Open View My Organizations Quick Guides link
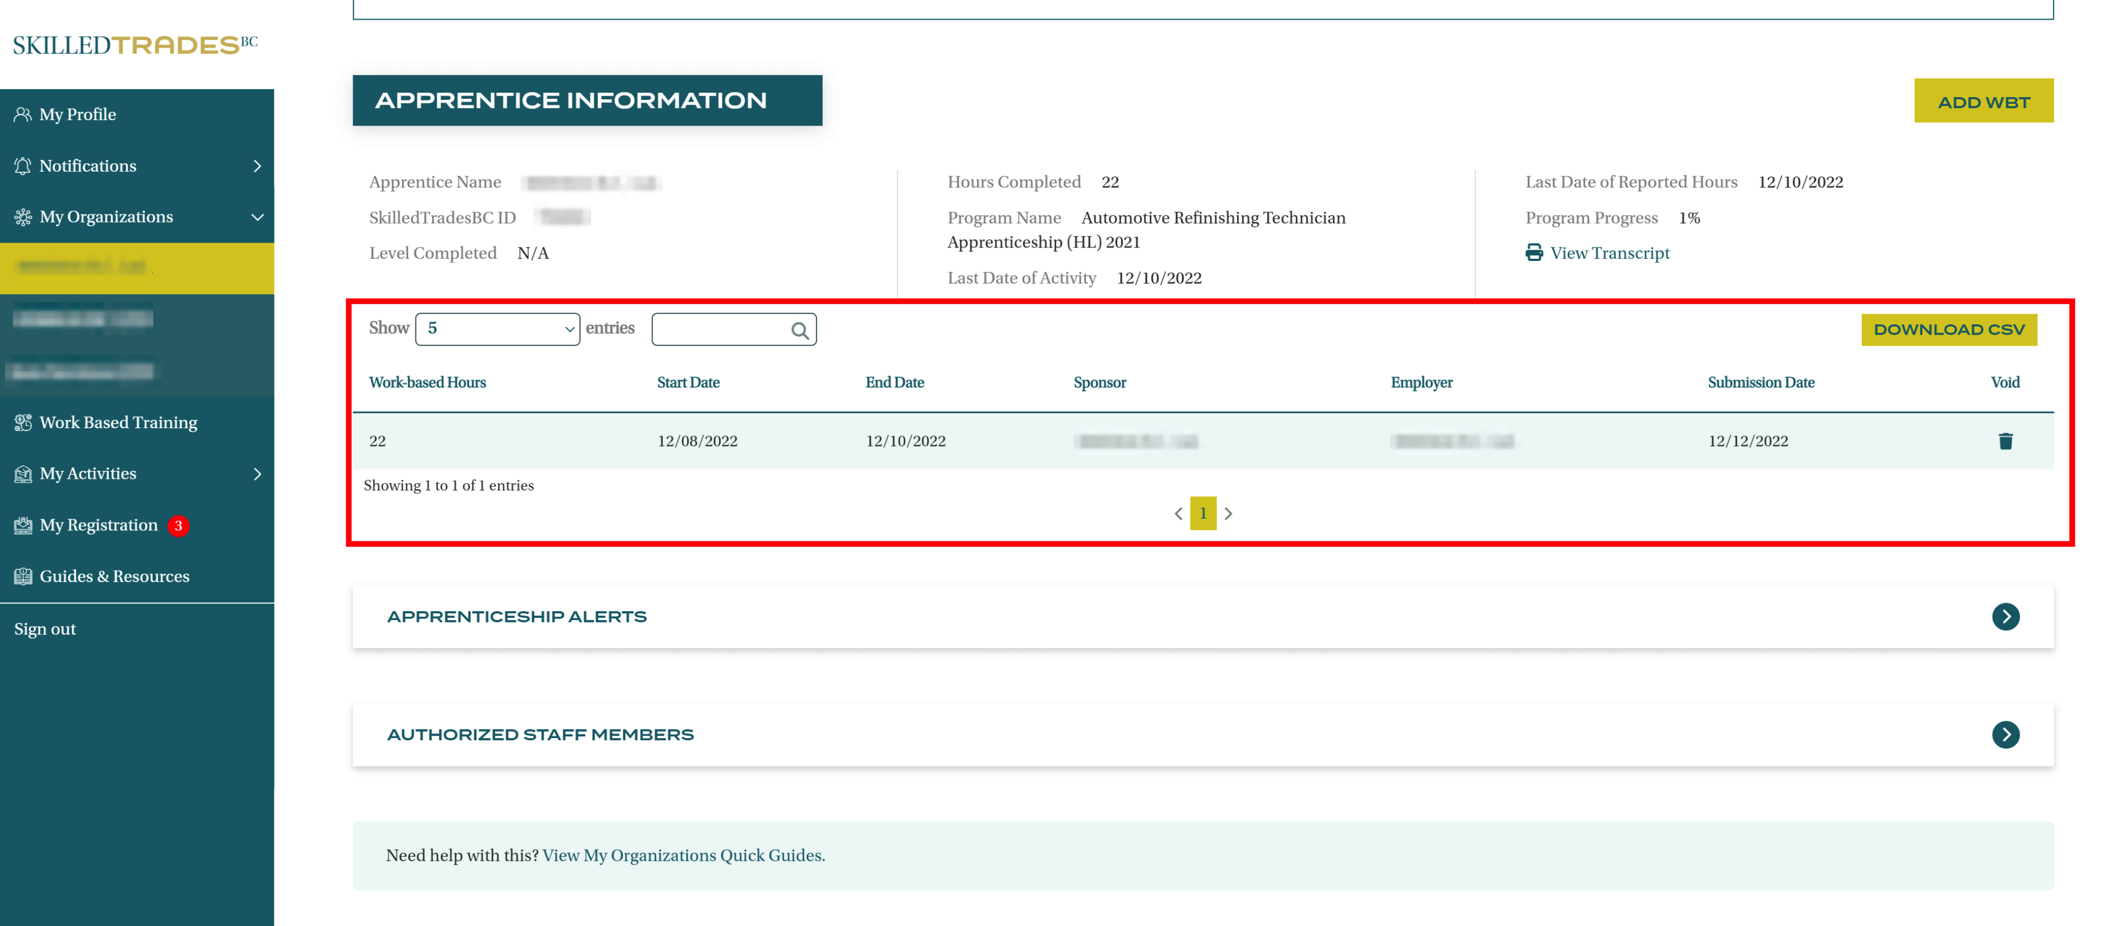 pyautogui.click(x=683, y=855)
